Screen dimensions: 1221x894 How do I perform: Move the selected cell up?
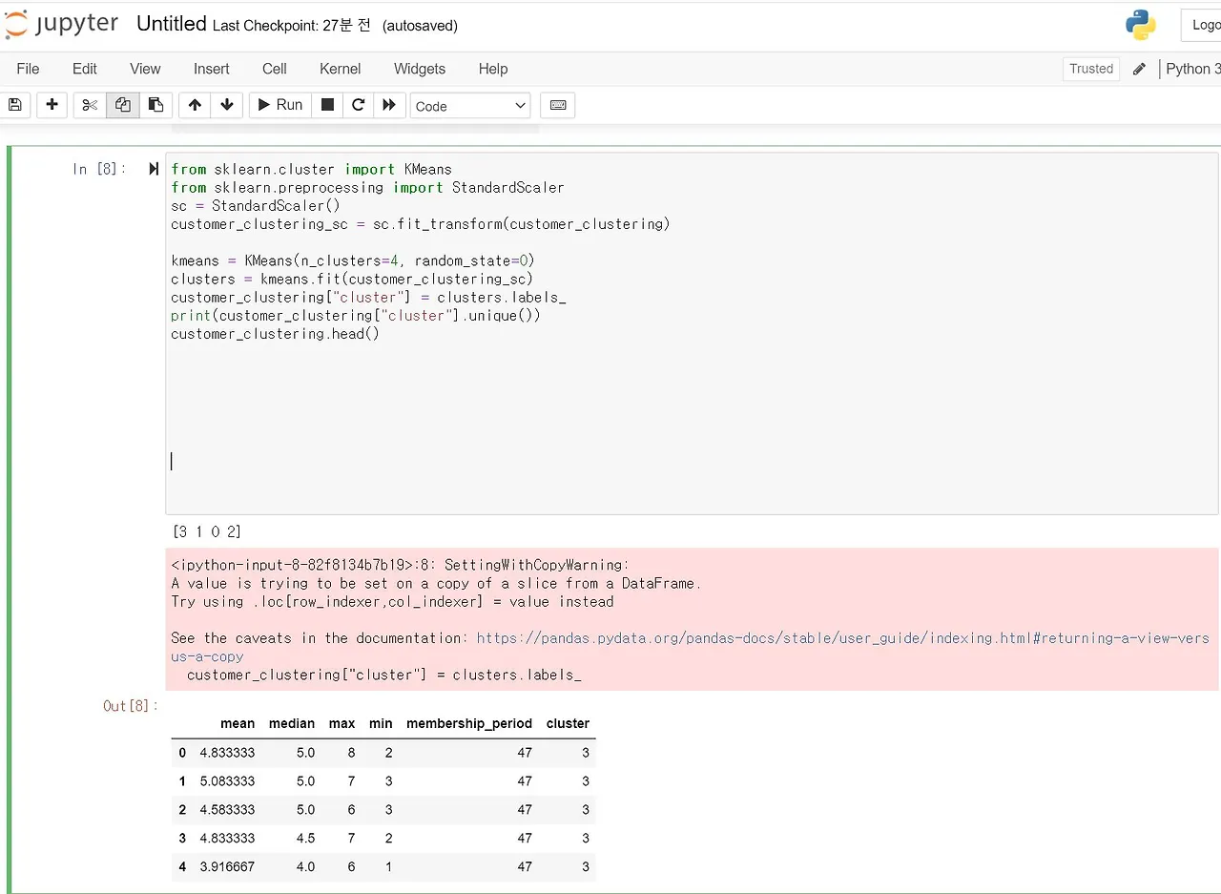point(195,105)
